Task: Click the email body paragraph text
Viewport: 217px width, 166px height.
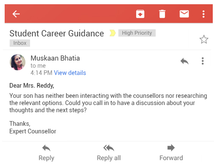Action: tap(108, 103)
